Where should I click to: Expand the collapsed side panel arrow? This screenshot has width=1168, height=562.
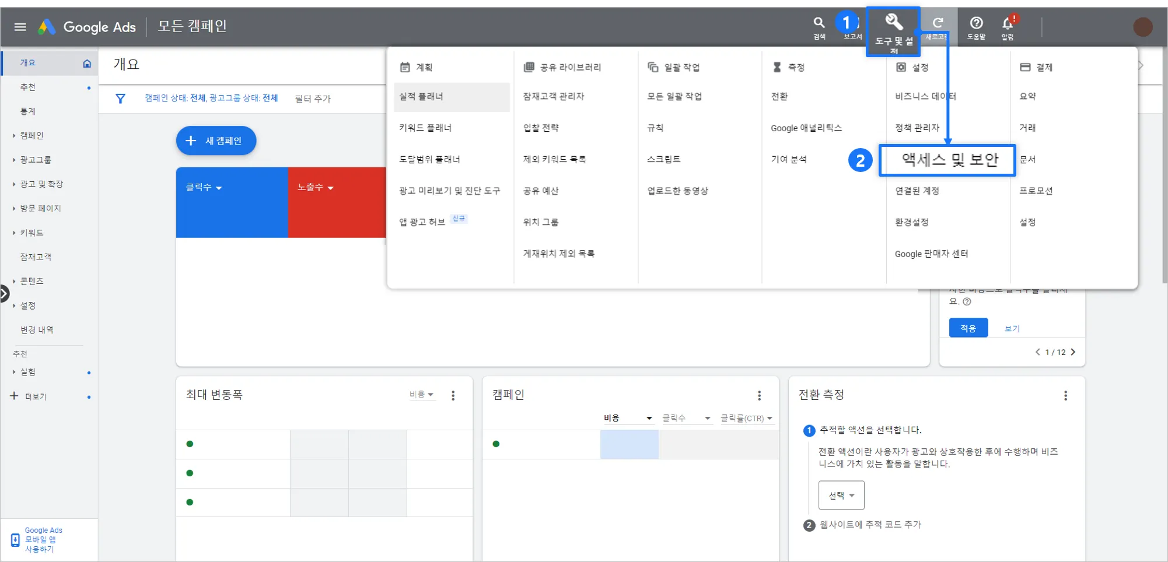pos(4,293)
